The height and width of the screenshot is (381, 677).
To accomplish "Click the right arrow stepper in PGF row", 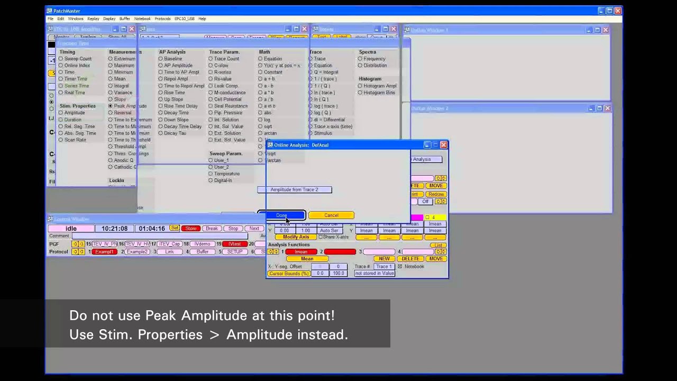I will click(81, 244).
